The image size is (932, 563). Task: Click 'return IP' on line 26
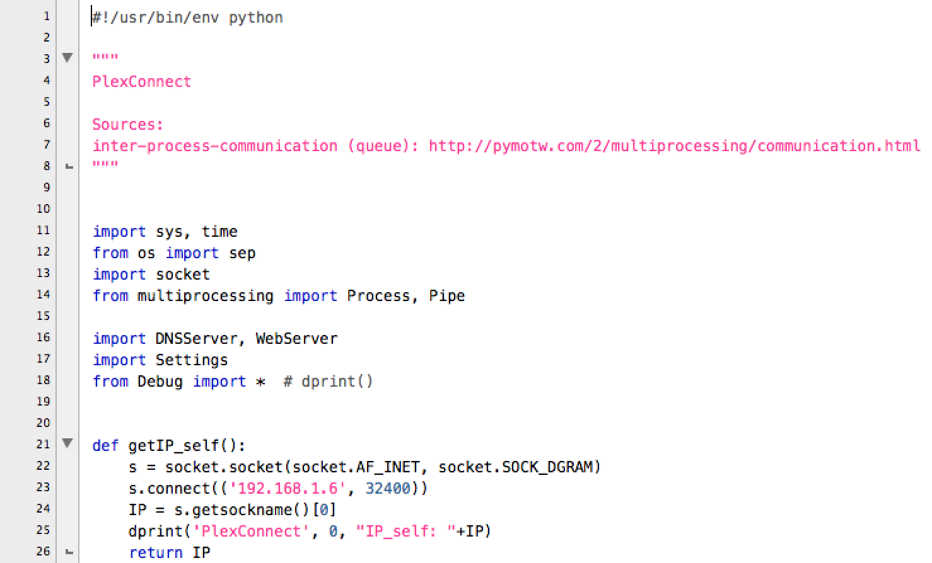pos(170,553)
